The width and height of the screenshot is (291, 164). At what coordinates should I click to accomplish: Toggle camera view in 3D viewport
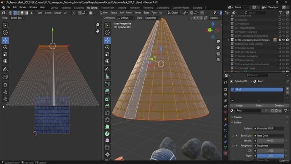218,54
